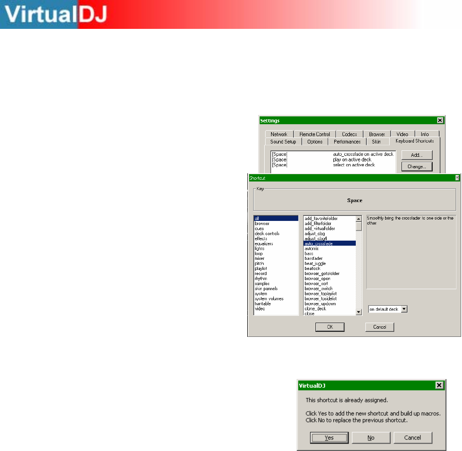Click No to replace the previous shortcut
Viewport: 462px width, 451px height.
click(371, 438)
